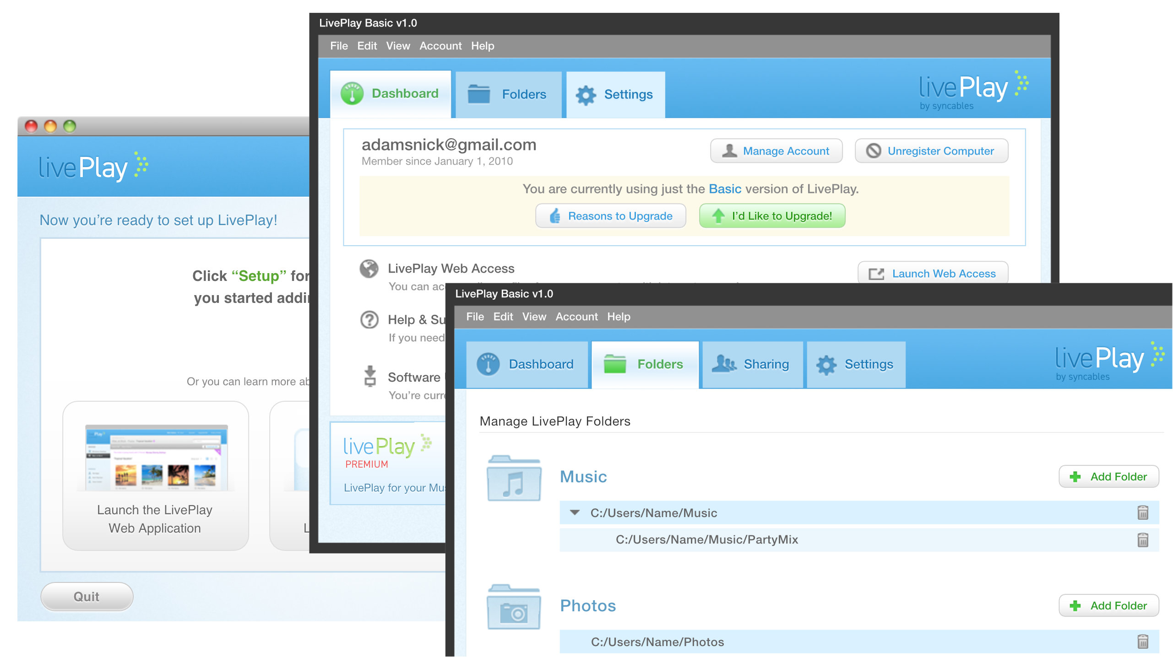Open Settings tab in back LivePlay window
Screen dimensions: 1173x657
[x=615, y=94]
